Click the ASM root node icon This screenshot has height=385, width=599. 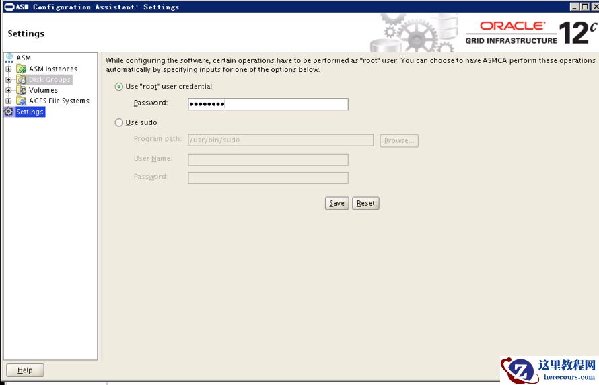tap(9, 58)
